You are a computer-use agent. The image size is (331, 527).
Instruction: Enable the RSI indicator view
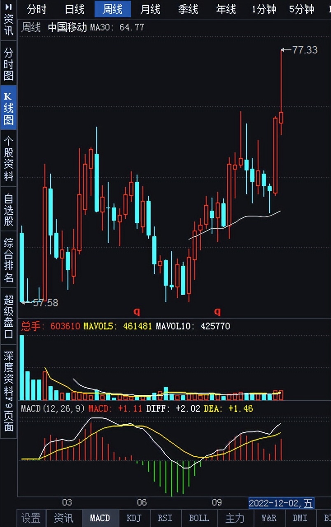pos(166,518)
